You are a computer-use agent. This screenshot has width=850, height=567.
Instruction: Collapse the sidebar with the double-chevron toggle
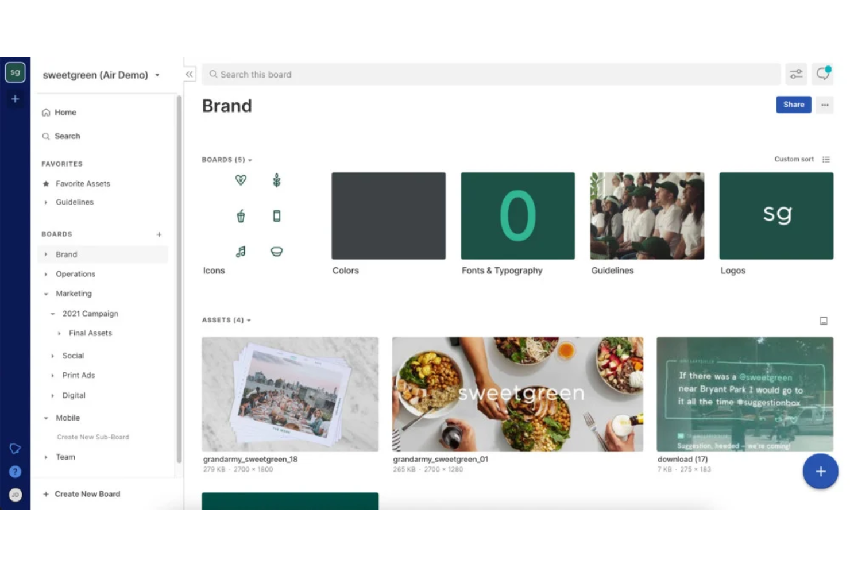[x=189, y=74]
